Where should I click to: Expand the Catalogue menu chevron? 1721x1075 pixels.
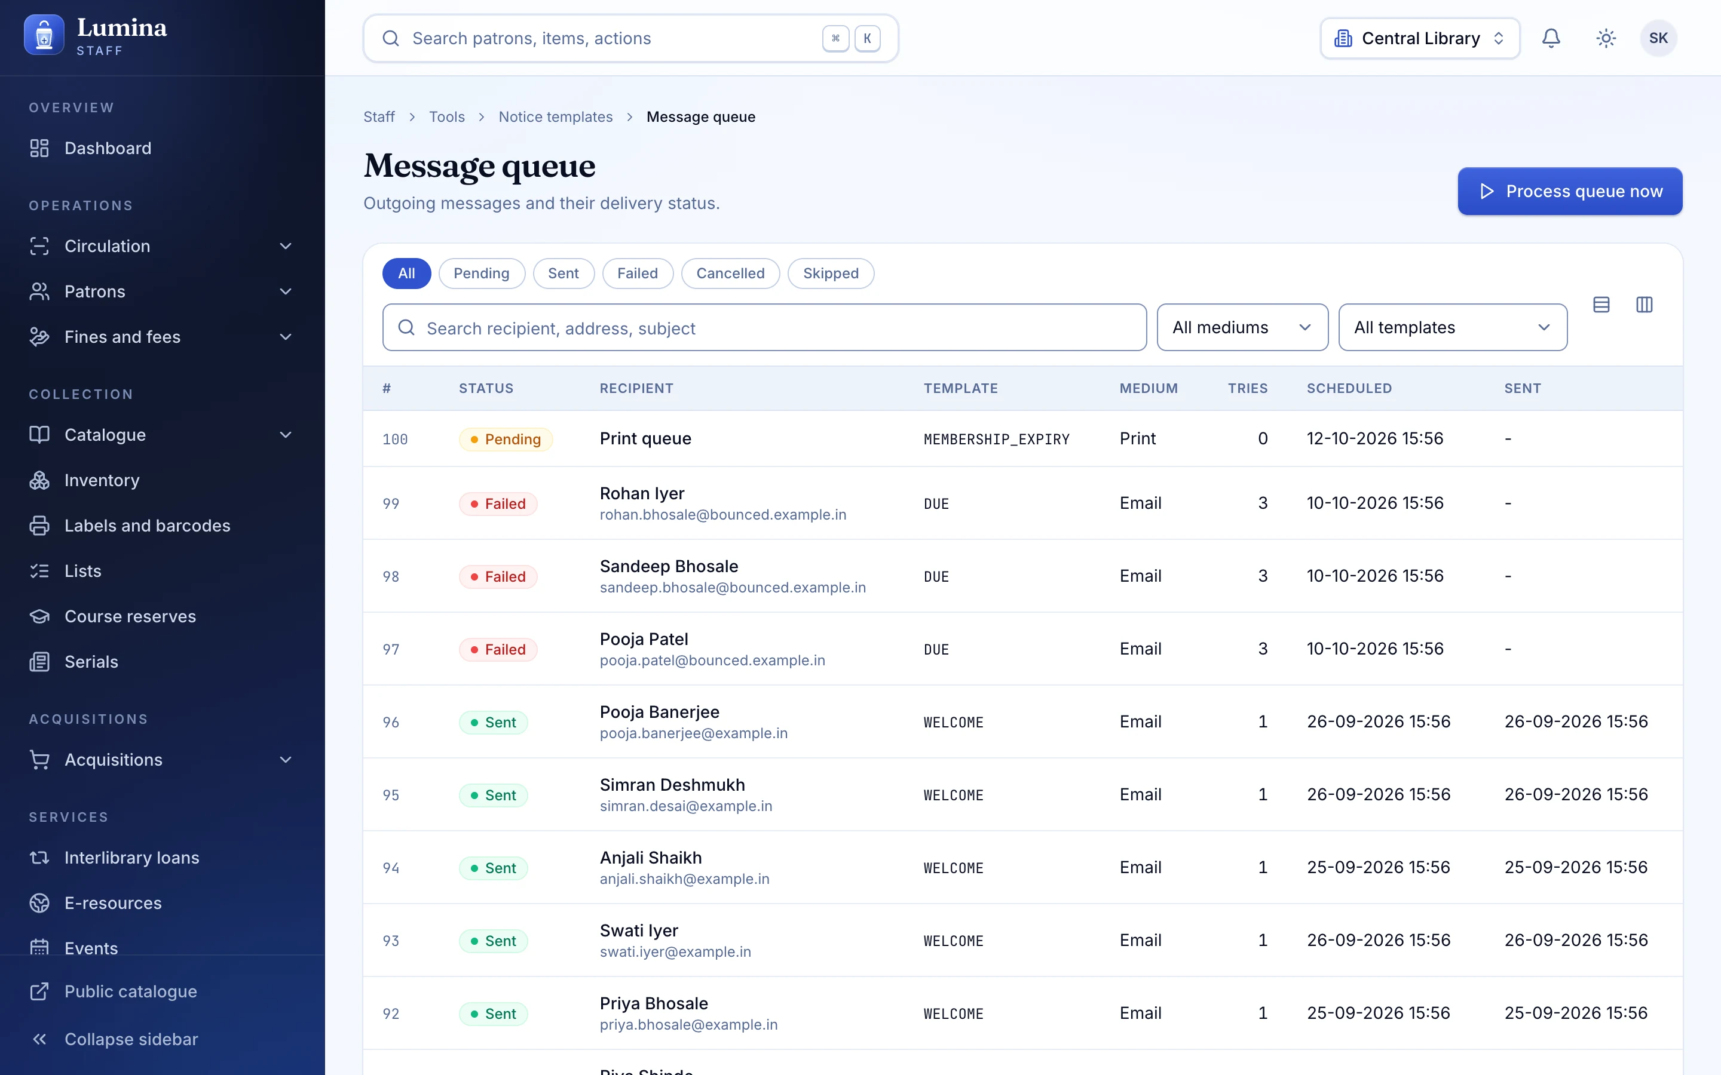tap(286, 434)
